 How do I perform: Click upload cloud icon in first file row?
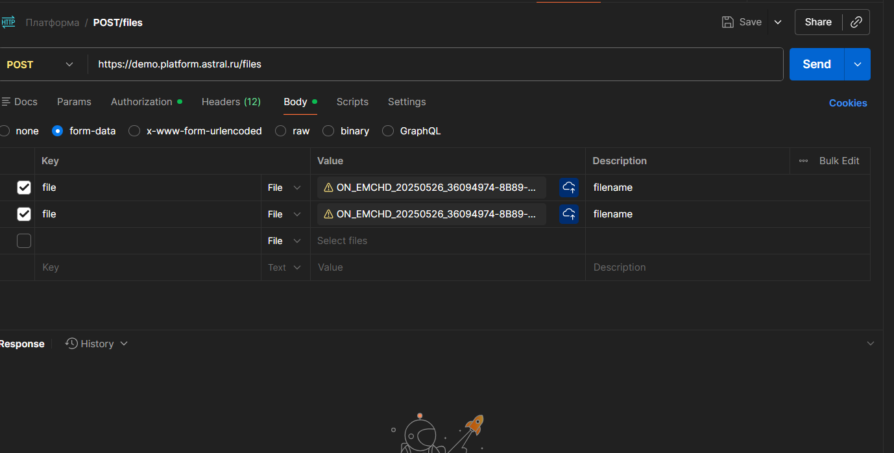click(569, 188)
